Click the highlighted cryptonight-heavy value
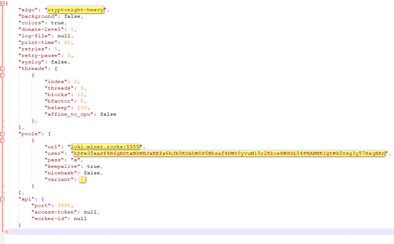 tap(75, 10)
